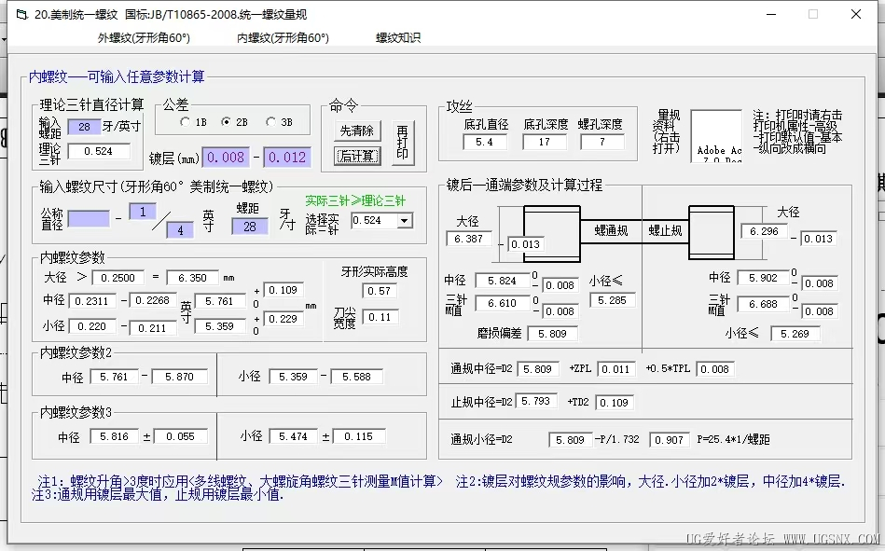This screenshot has height=551, width=885.
Task: Click the 小径 0.220 field
Action: tap(92, 326)
